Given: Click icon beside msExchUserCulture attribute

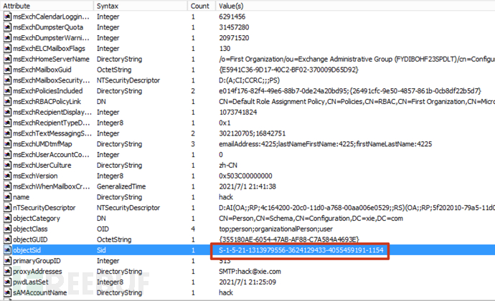Looking at the screenshot, I should (8, 166).
